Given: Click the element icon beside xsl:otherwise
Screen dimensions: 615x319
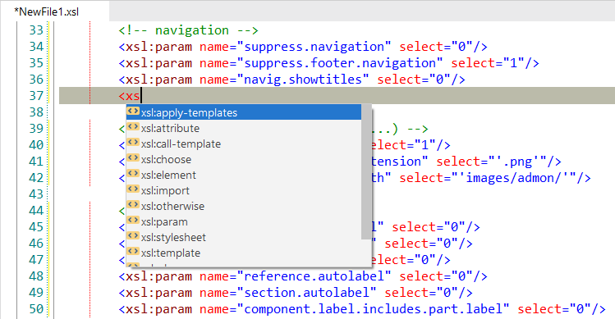Looking at the screenshot, I should 133,205.
